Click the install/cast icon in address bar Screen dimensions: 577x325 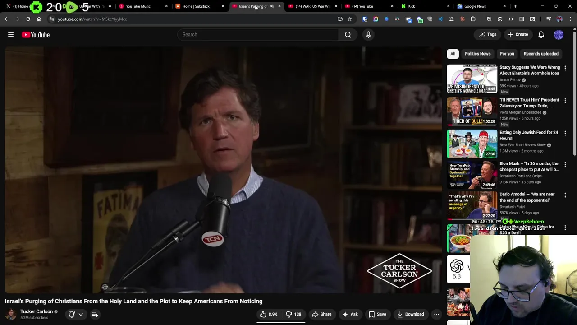click(340, 19)
